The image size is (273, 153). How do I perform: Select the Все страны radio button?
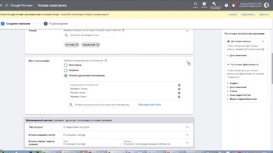pyautogui.click(x=66, y=65)
